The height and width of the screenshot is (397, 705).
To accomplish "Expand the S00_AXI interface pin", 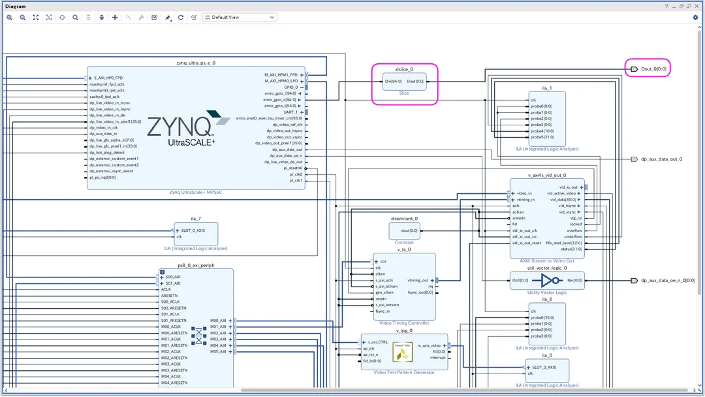I will tap(162, 277).
